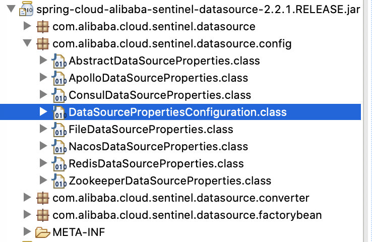Screen dimensions: 372x242
Task: Expand the datasource.factorybean package
Action: [x=27, y=215]
